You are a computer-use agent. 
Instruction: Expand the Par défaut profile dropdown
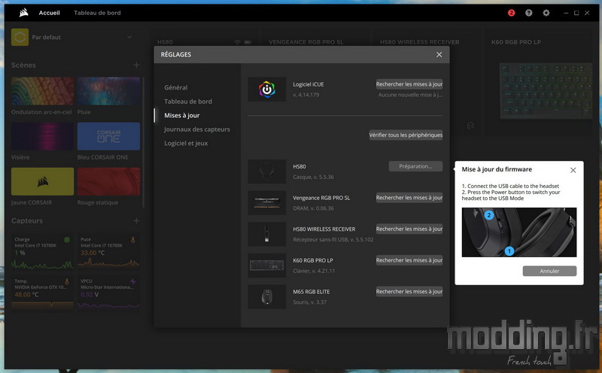[129, 37]
